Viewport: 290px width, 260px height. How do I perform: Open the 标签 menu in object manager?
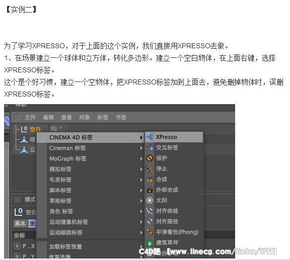[103, 117]
